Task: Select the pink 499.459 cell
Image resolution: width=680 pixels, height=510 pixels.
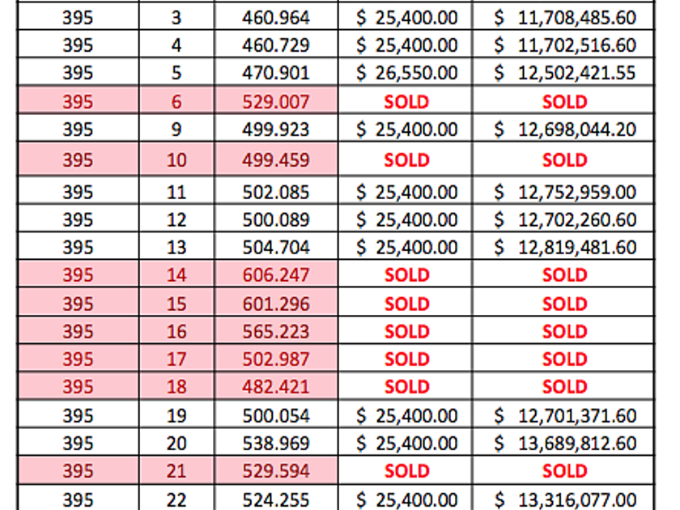Action: tap(275, 160)
